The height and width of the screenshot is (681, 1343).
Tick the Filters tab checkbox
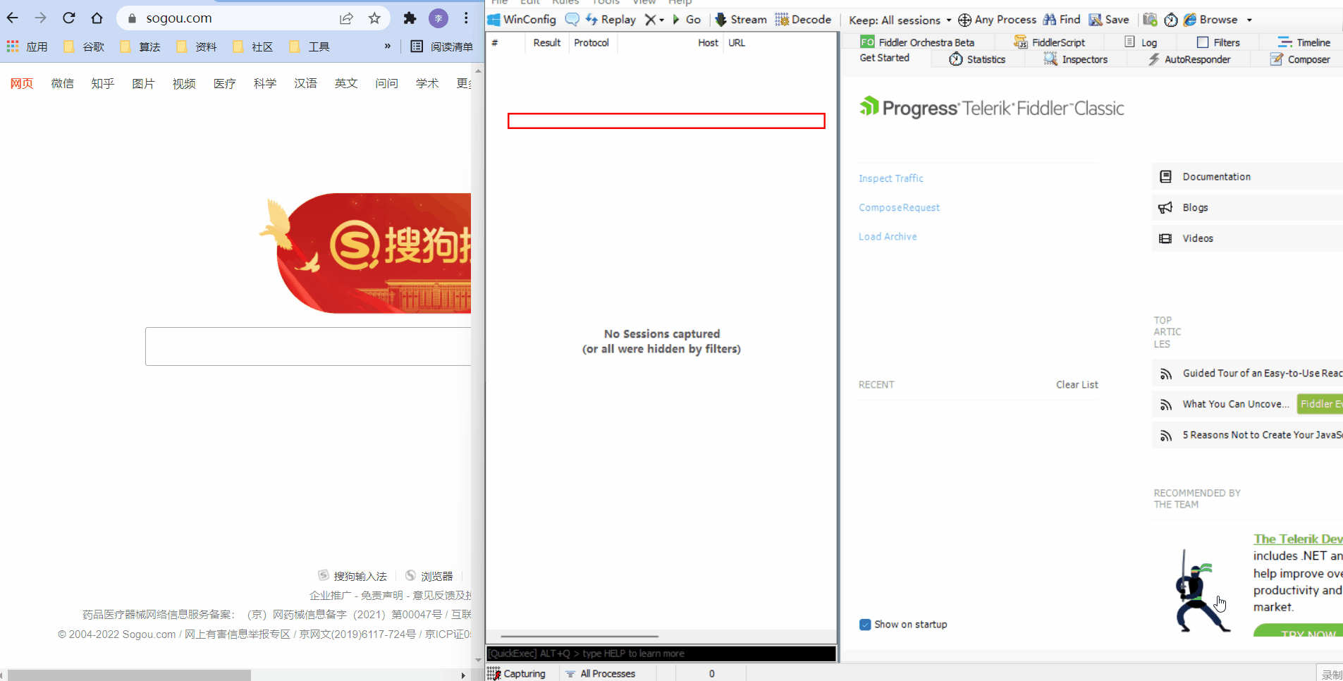coord(1203,42)
